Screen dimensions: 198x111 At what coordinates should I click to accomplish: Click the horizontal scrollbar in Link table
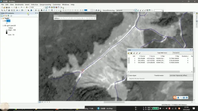pyautogui.click(x=155, y=72)
